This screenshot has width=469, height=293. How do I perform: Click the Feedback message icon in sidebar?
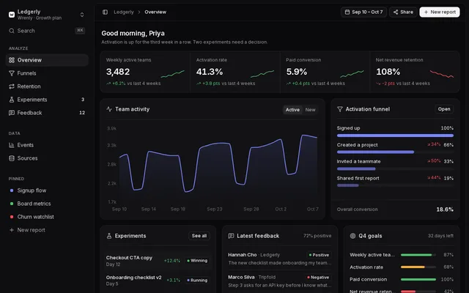[12, 113]
